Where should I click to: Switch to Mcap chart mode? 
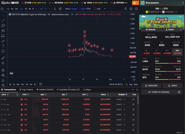click(74, 9)
